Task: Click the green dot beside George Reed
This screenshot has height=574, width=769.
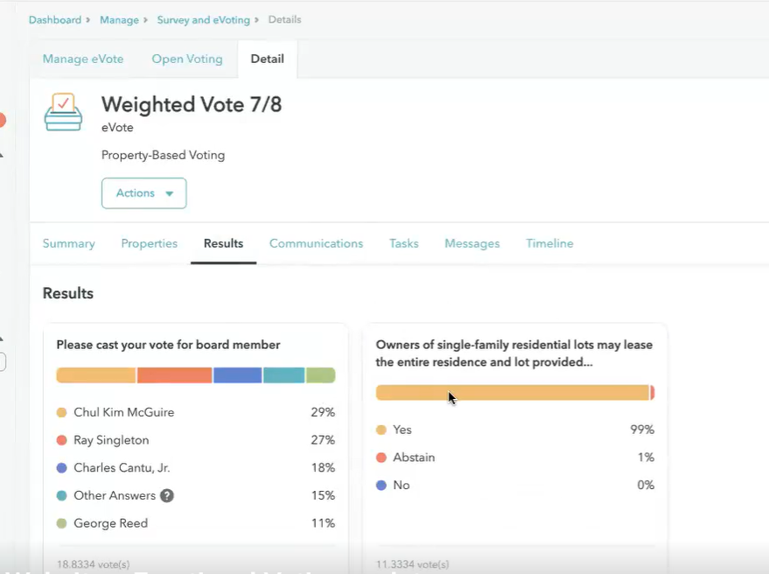Action: [60, 523]
